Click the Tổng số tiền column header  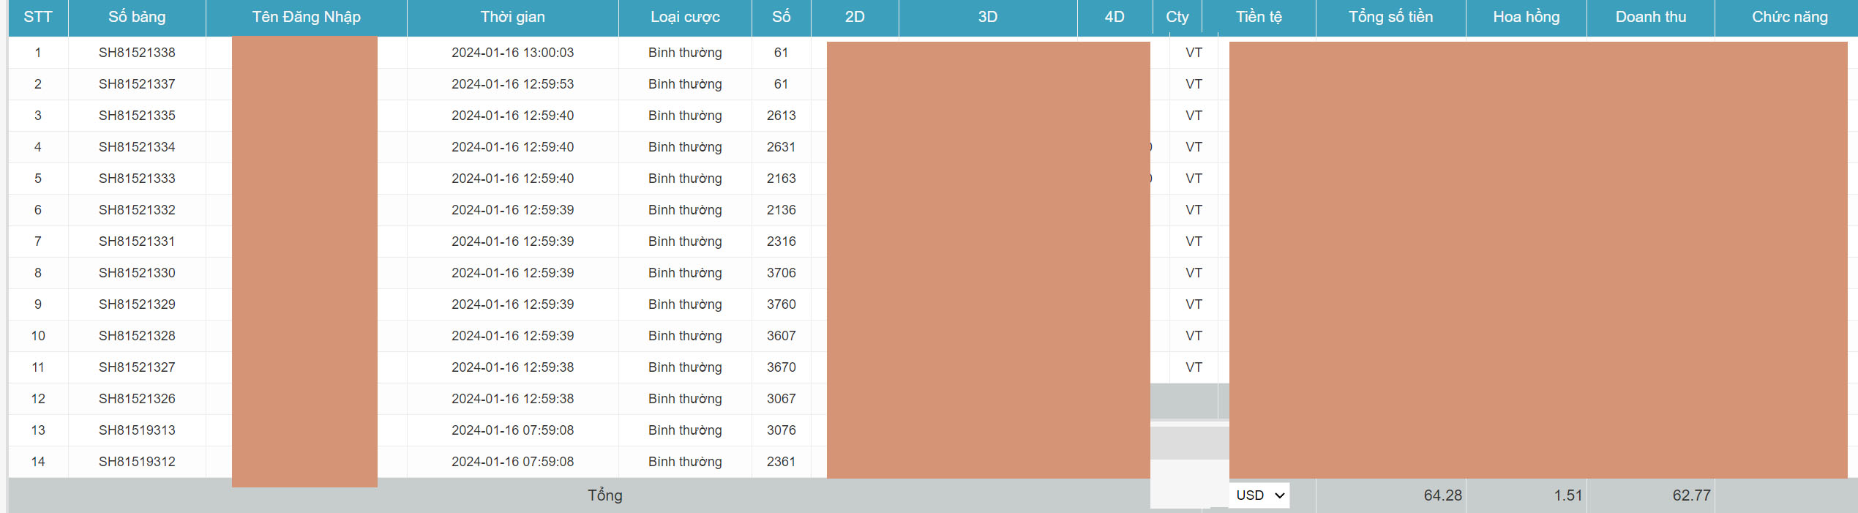1390,17
